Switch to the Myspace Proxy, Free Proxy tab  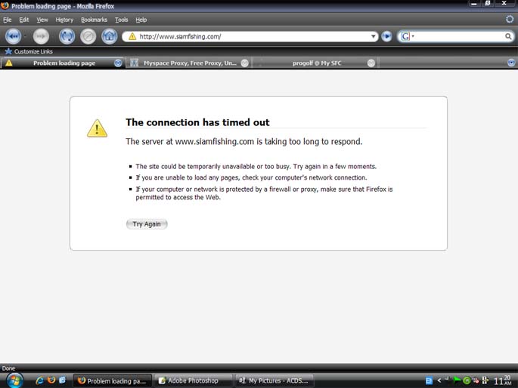coord(189,63)
